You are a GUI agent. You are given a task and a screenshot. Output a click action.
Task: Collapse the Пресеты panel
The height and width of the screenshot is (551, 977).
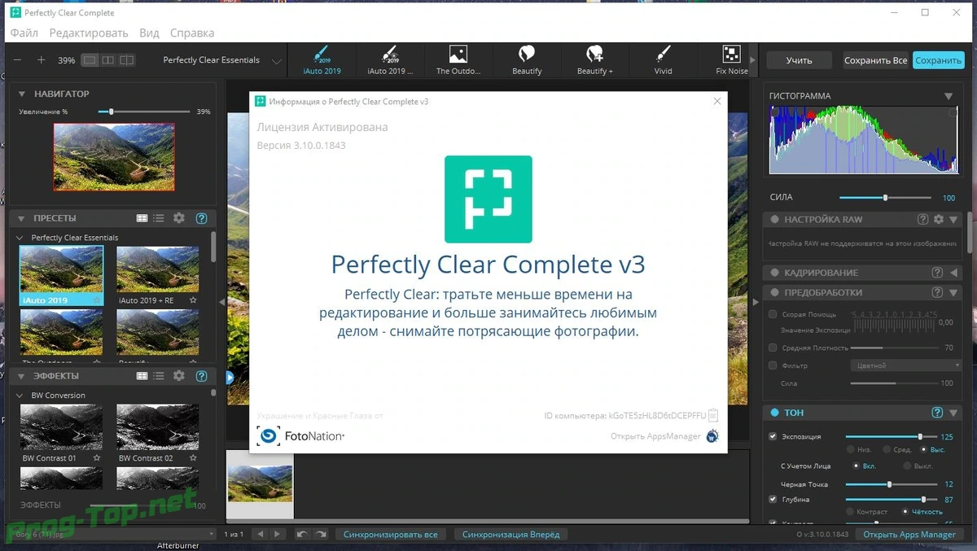[22, 218]
